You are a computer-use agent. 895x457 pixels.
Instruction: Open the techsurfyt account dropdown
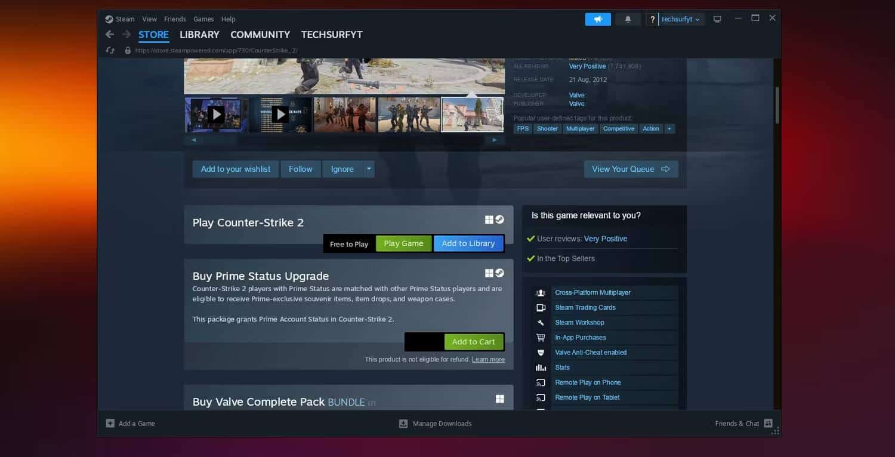tap(680, 18)
